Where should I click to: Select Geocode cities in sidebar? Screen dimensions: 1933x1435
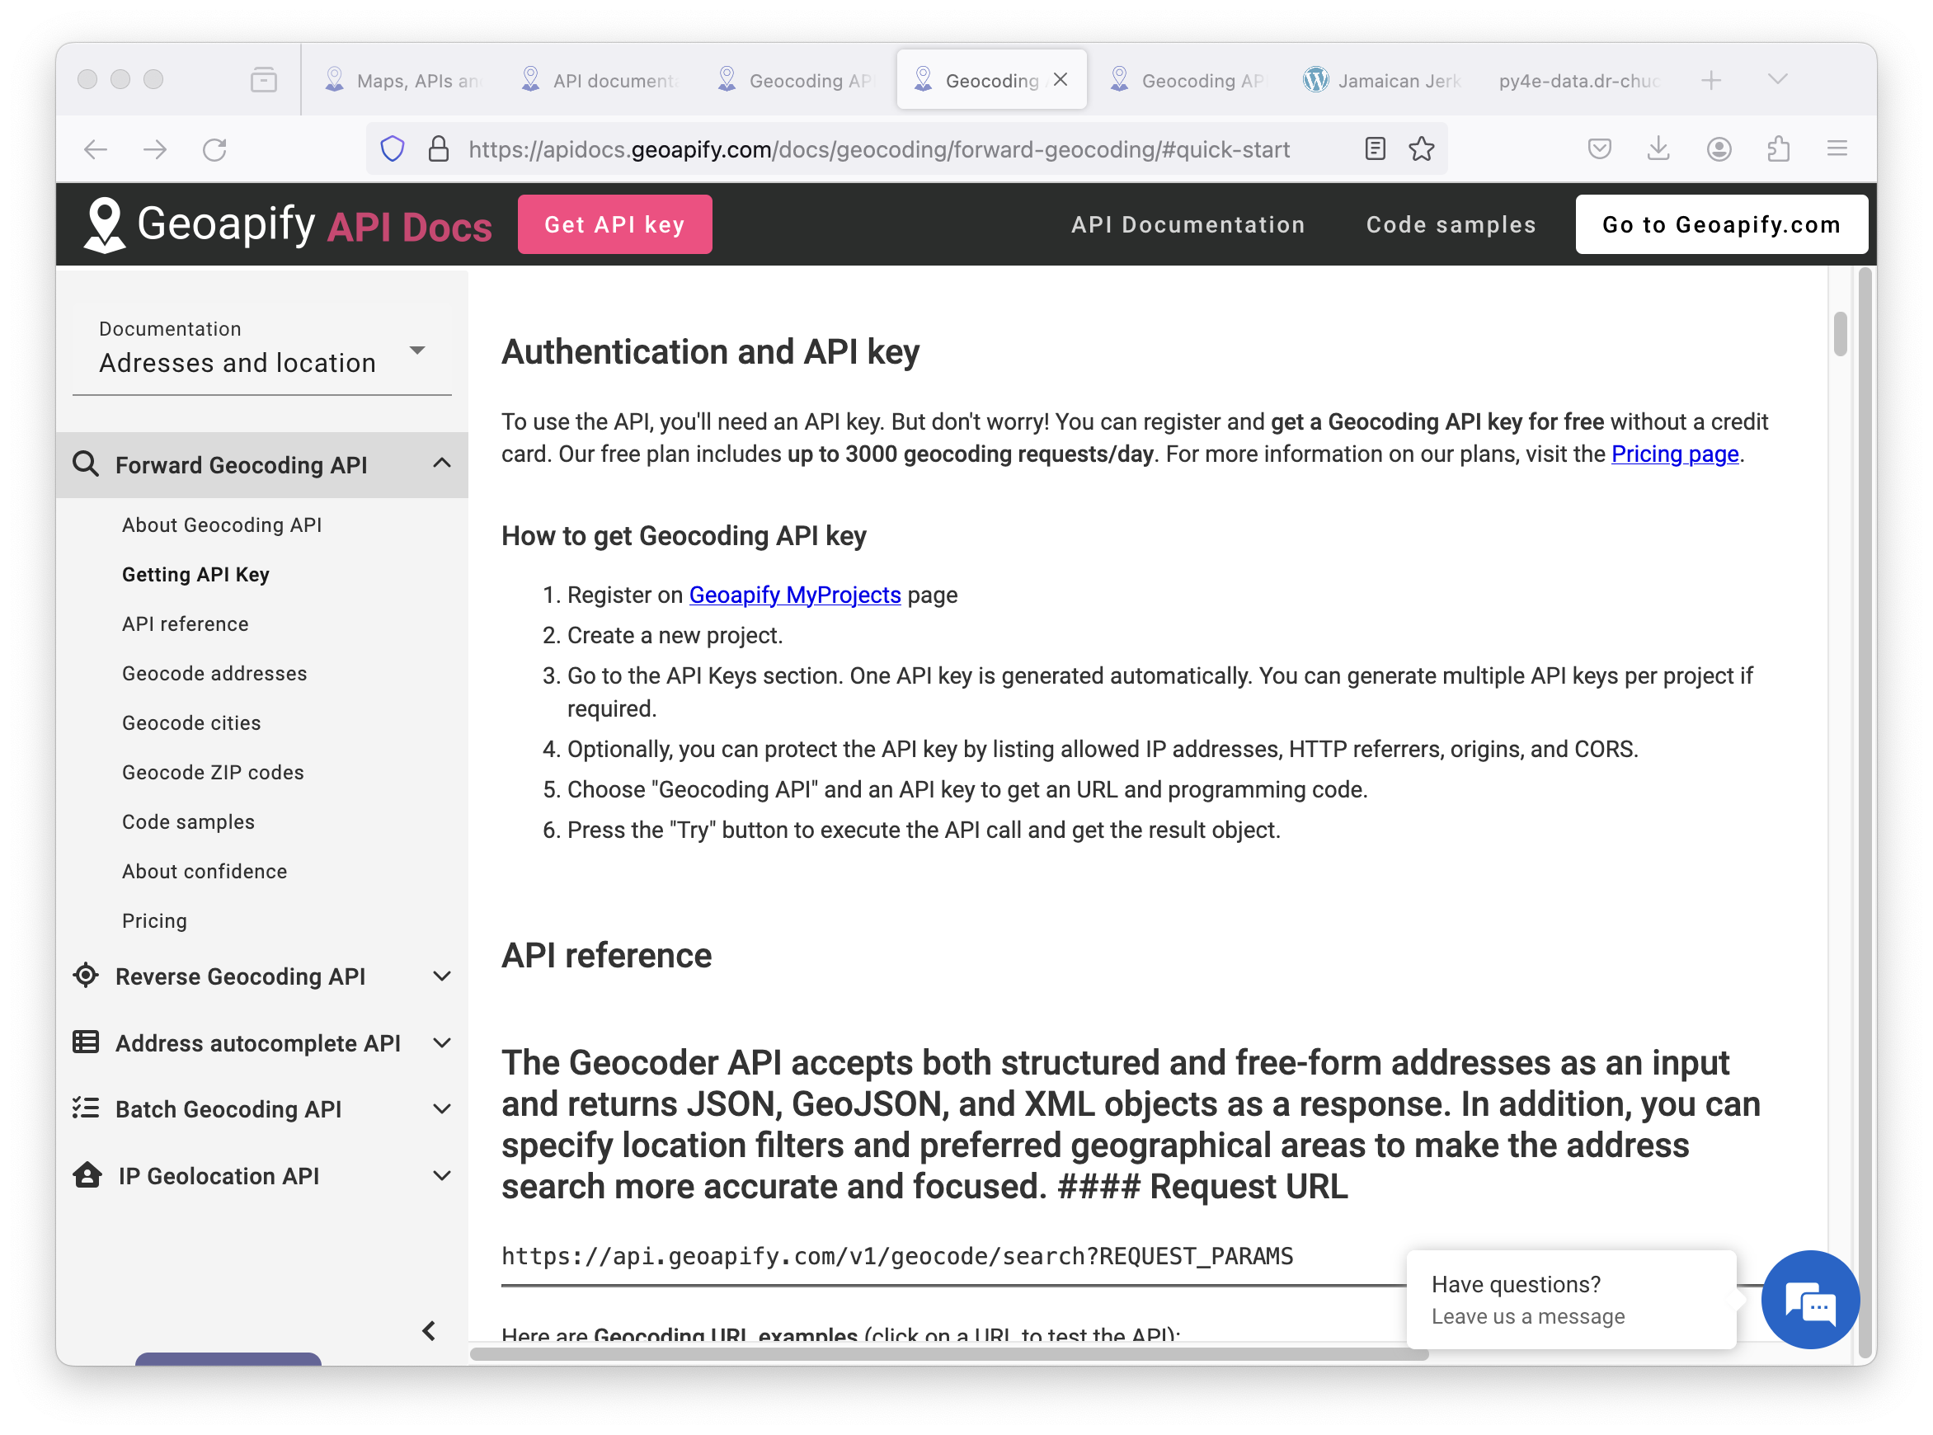(191, 722)
